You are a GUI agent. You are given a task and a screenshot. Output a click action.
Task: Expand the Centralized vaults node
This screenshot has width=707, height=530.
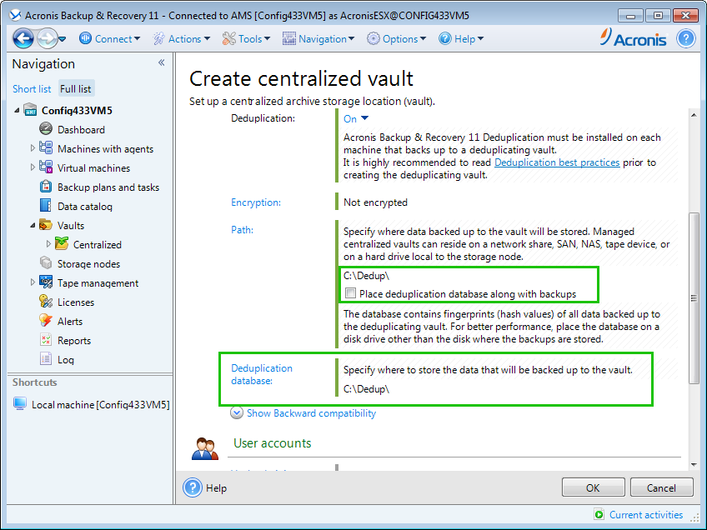tap(48, 244)
